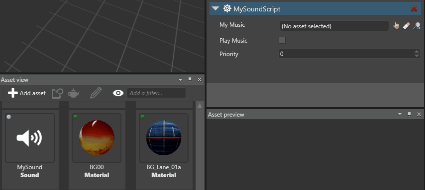Select the BG00 material thumbnail
Screen dimensions: 425x190
[97, 138]
